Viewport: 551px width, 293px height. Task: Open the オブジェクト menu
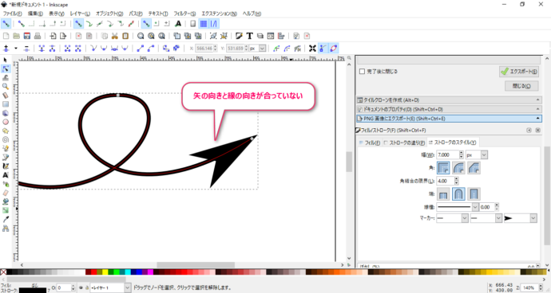(x=109, y=14)
